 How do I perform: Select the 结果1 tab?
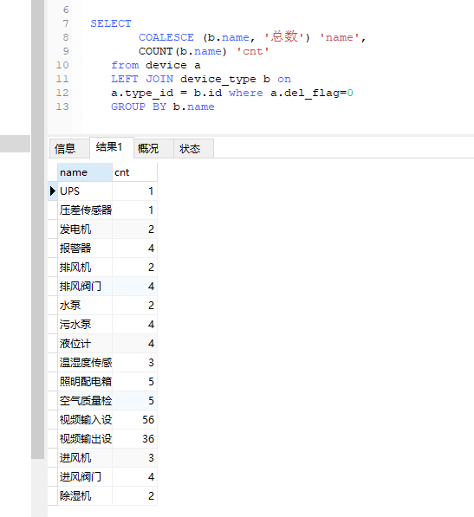point(112,147)
